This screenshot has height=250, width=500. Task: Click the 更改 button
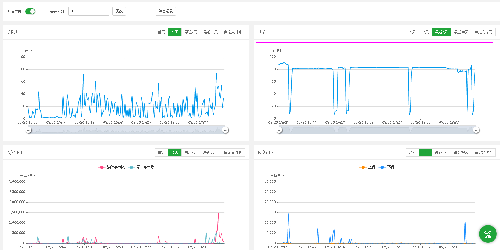coord(119,11)
